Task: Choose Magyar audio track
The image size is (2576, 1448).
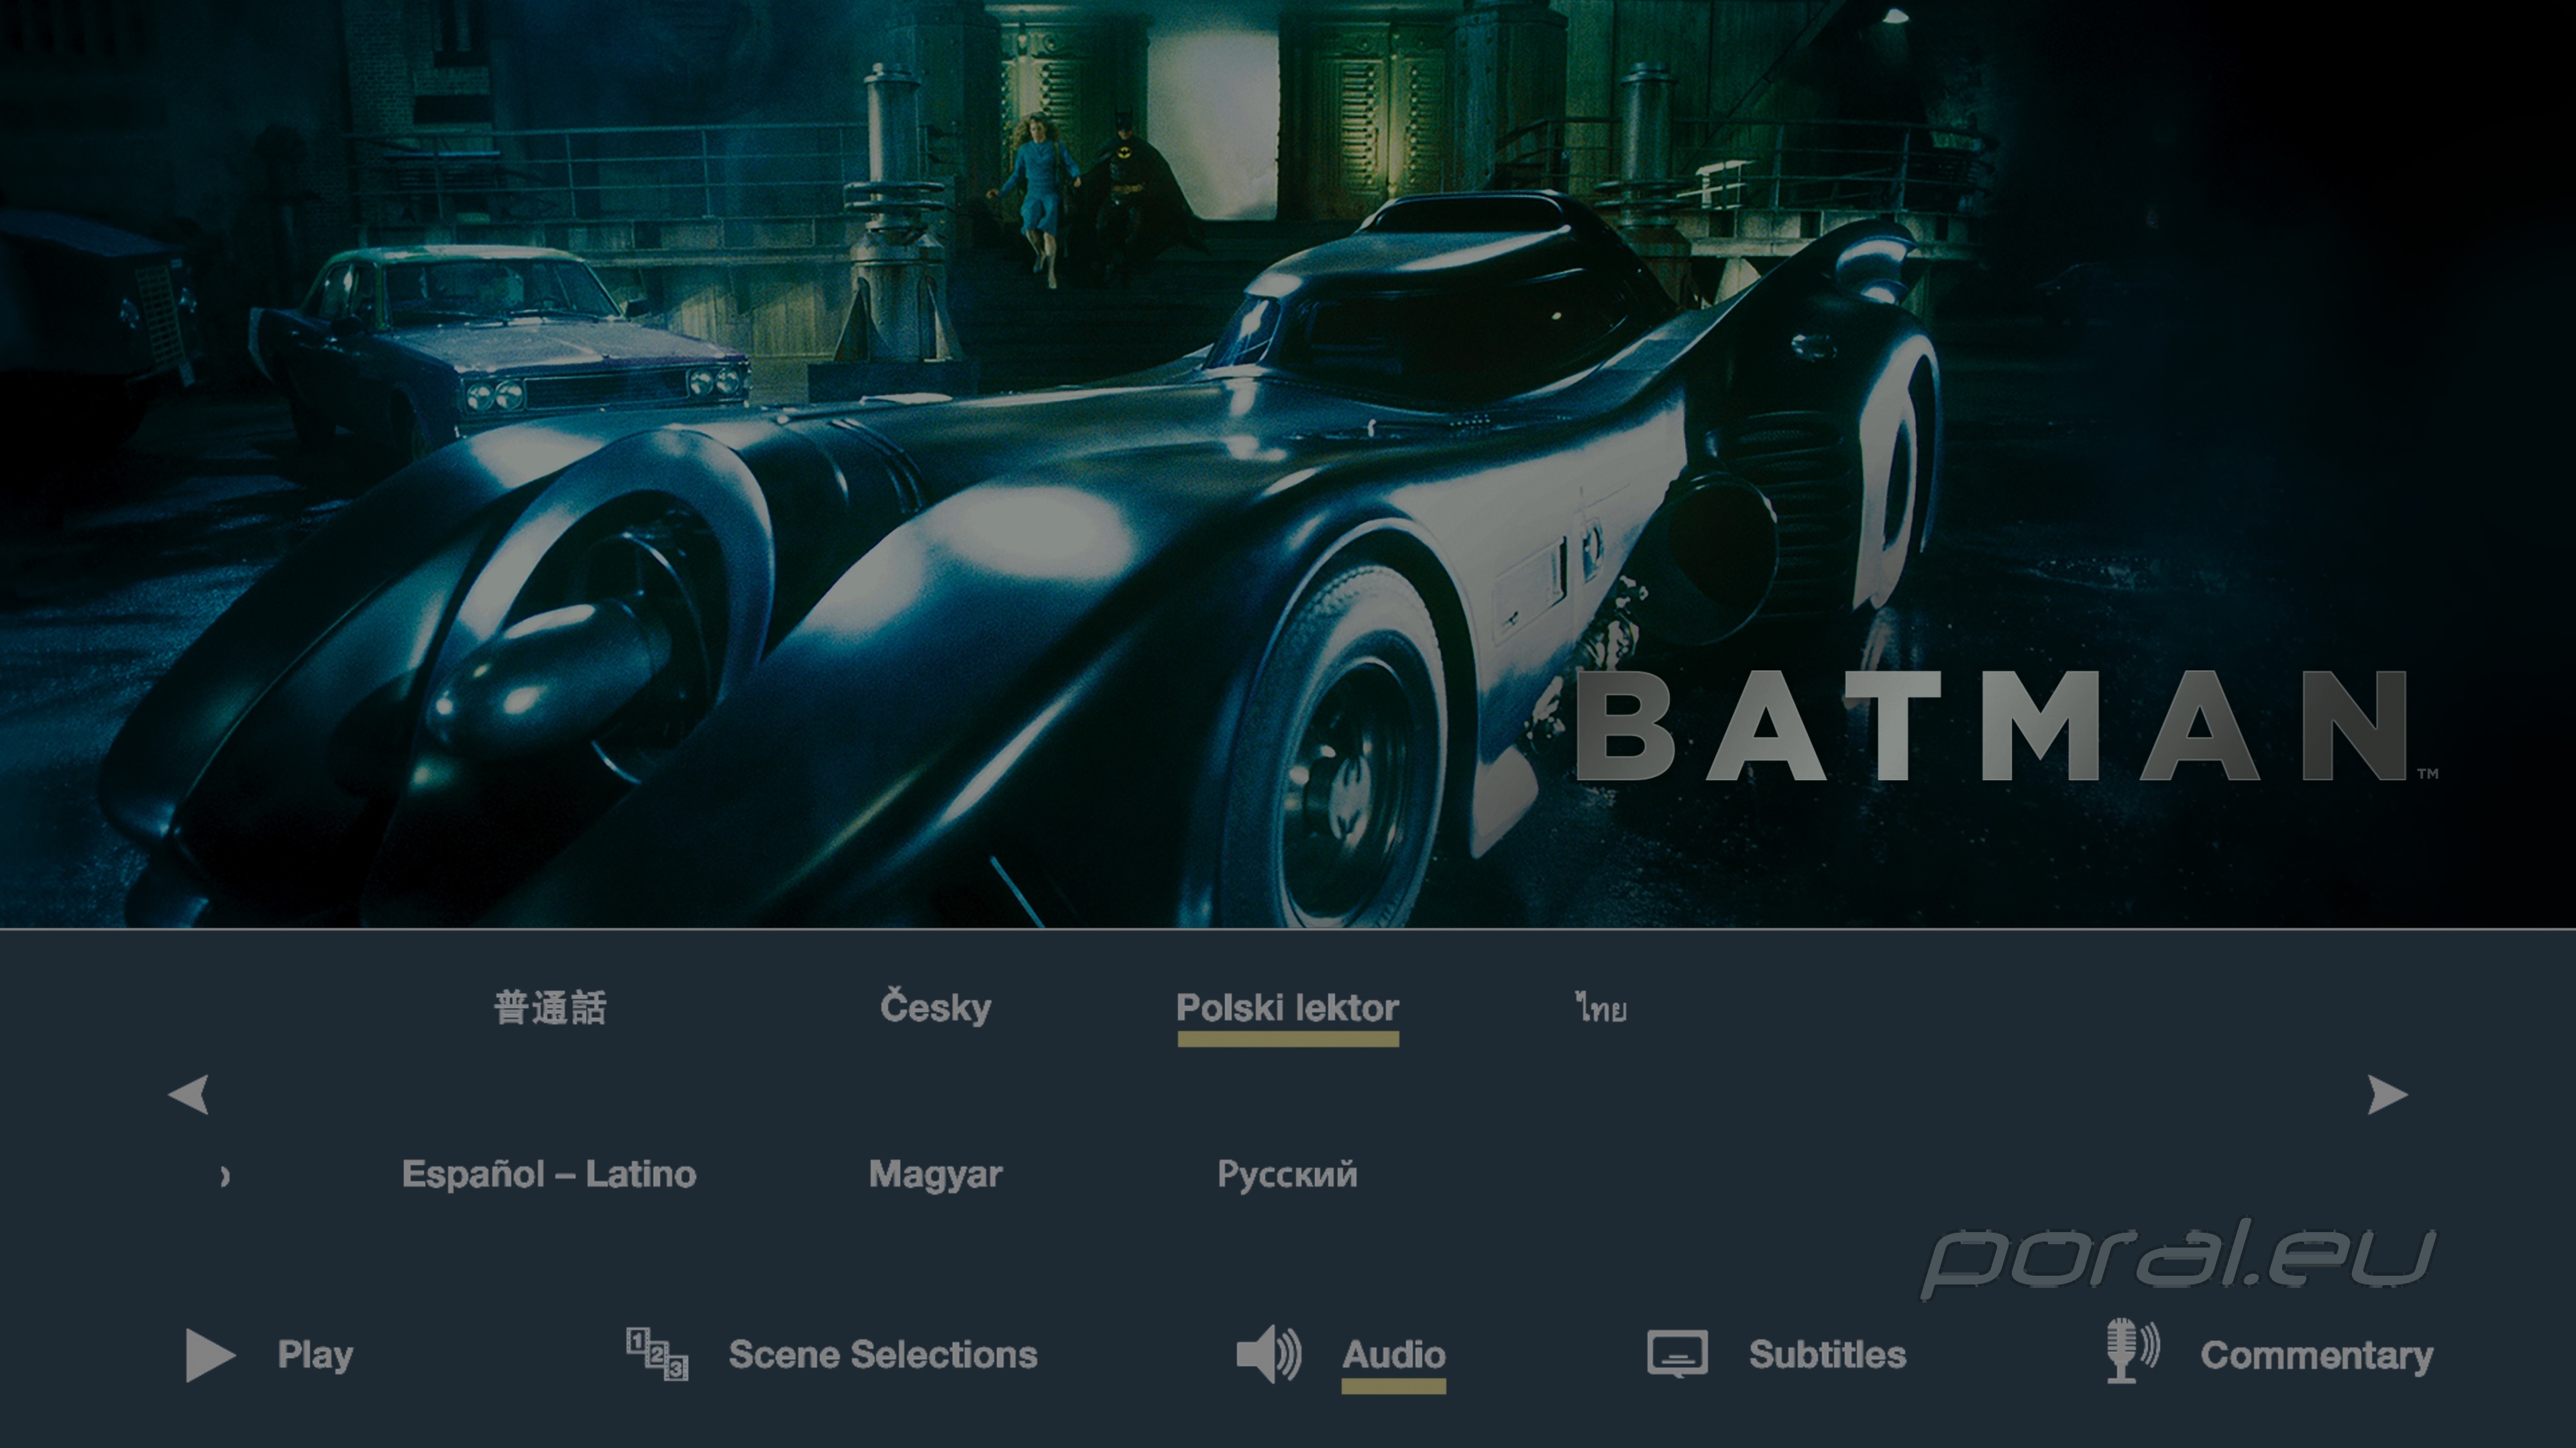Action: [936, 1175]
